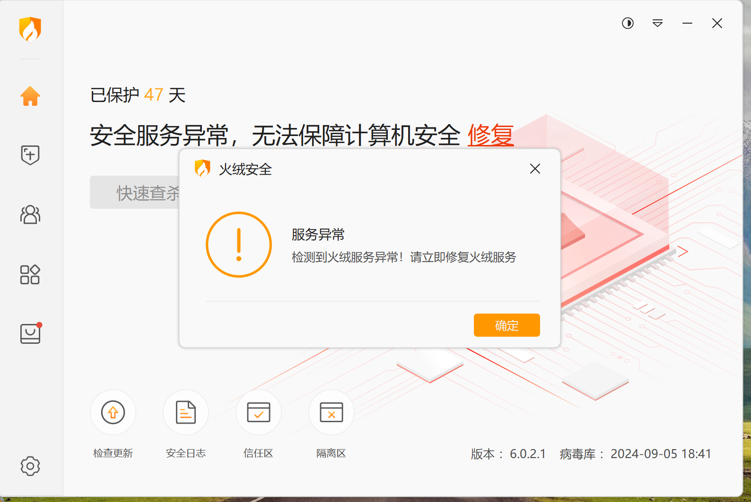Image resolution: width=751 pixels, height=502 pixels.
Task: Click the 安全日志 label
Action: [186, 453]
